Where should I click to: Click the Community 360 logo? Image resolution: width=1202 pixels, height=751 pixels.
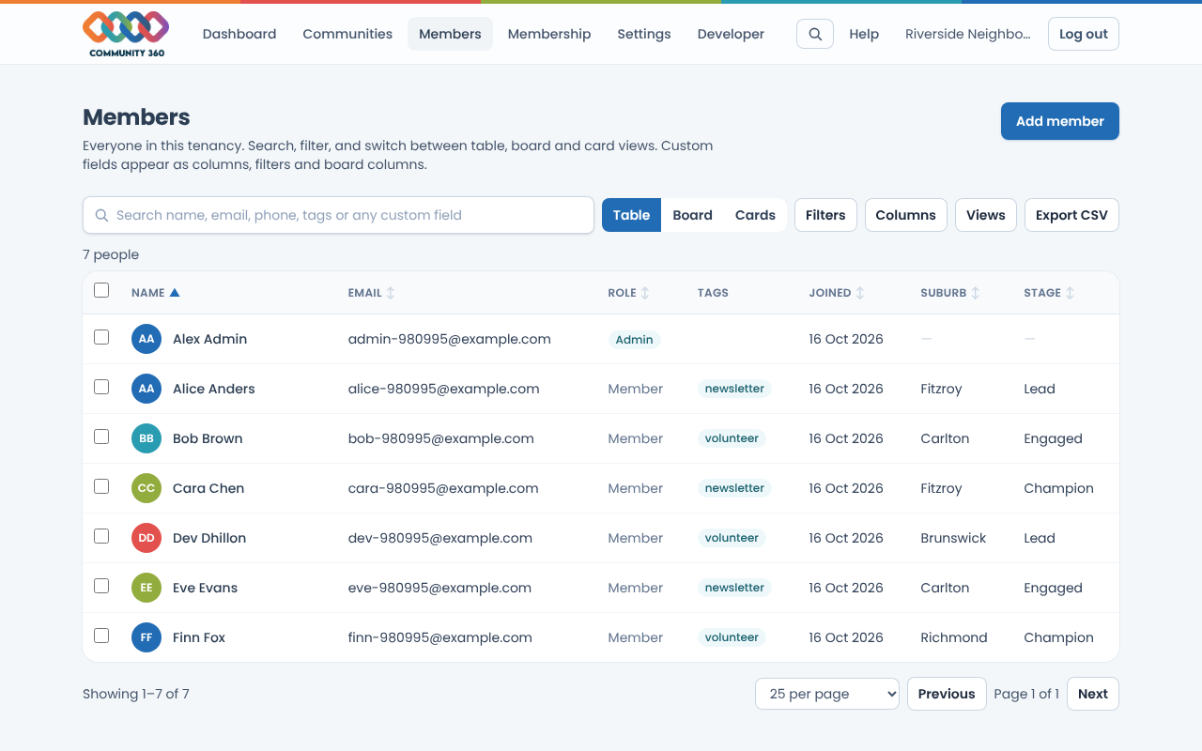126,34
